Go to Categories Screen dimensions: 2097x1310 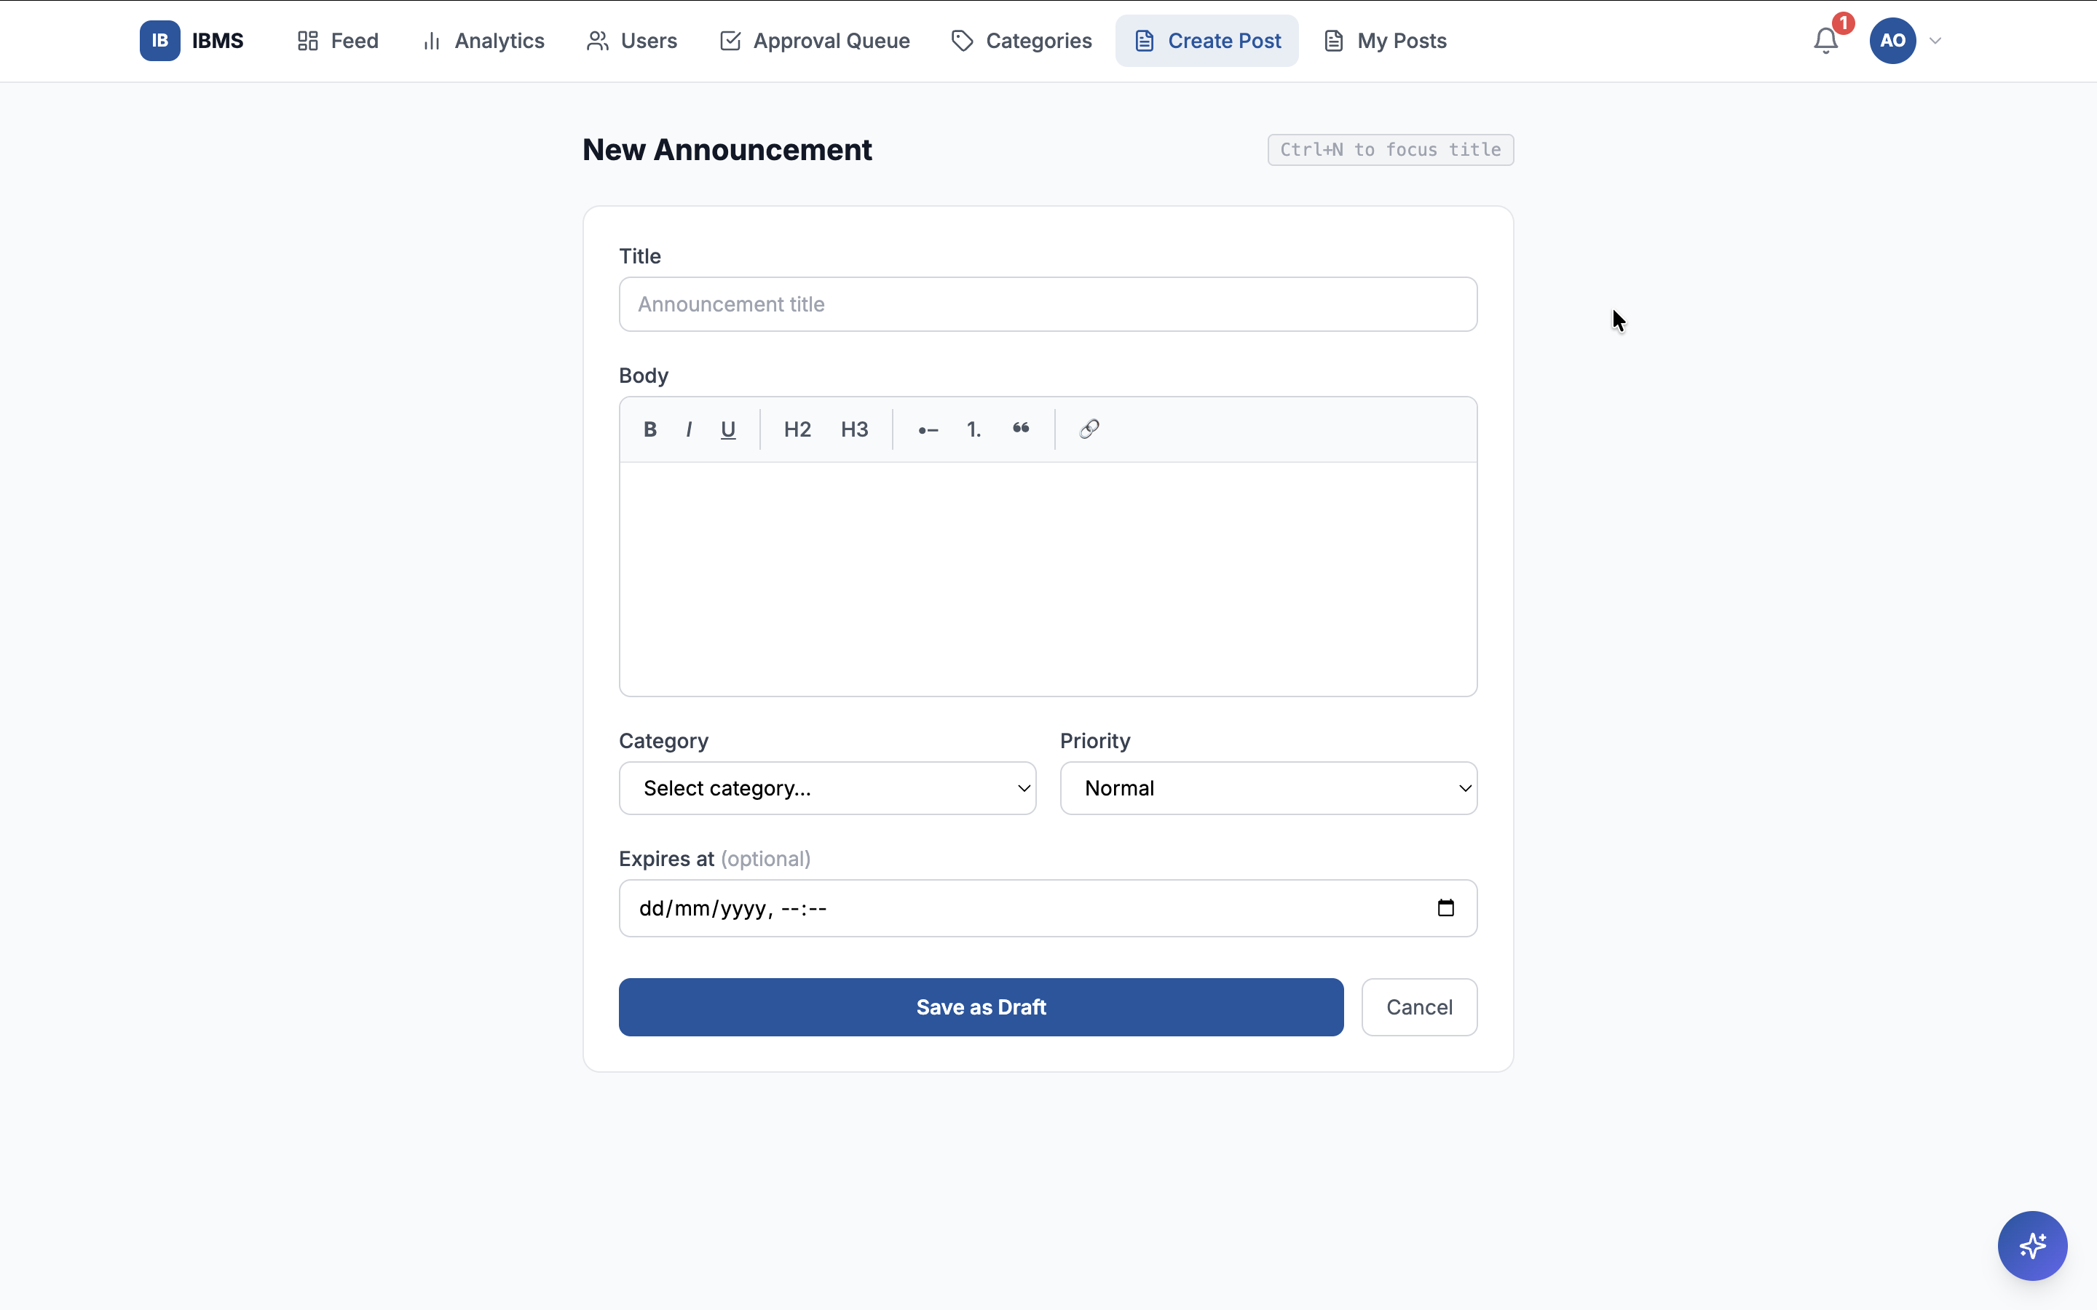[x=1021, y=41]
